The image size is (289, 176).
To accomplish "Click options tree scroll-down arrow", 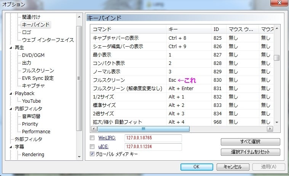I will point(79,157).
